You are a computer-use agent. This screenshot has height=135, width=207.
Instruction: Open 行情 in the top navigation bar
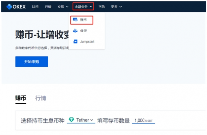(x=48, y=7)
